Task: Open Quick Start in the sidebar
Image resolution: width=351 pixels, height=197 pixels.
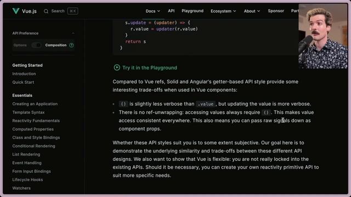Action: 23,82
